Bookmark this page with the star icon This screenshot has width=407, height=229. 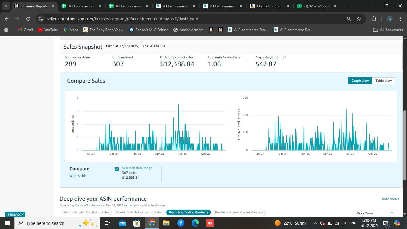pyautogui.click(x=359, y=19)
